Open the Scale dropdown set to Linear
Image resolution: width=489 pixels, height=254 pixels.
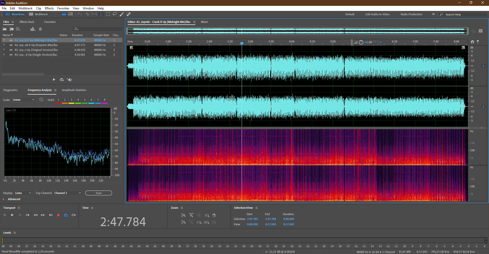coord(23,100)
